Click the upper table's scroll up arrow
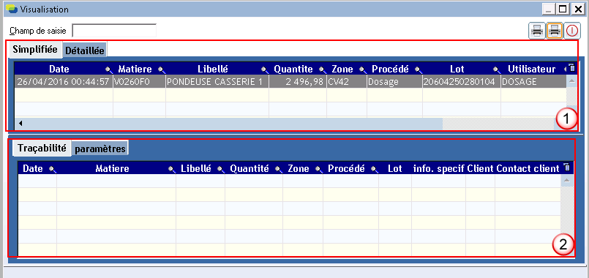Viewport: 589px width, 278px height. pos(571,80)
